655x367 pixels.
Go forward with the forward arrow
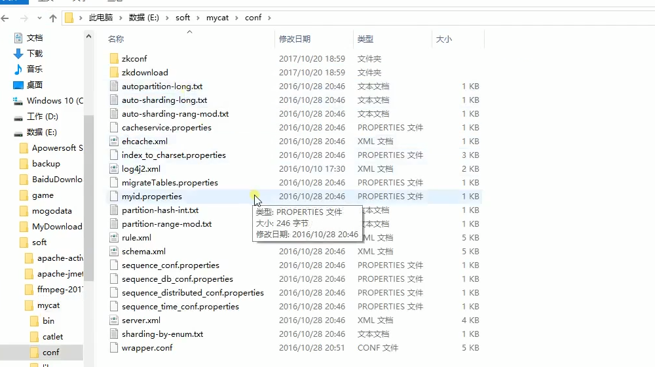click(24, 18)
